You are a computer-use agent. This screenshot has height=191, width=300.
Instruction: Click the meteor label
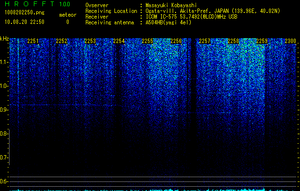[68, 15]
